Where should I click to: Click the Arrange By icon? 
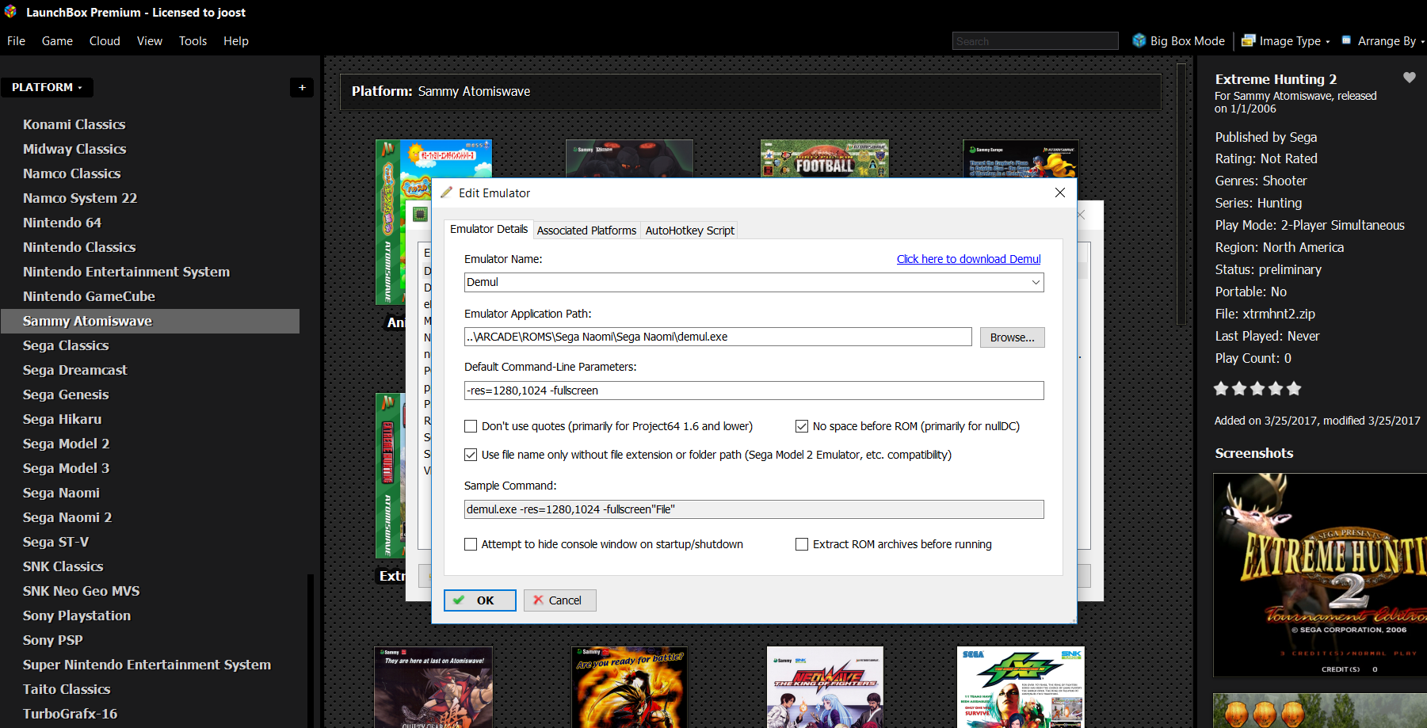(x=1346, y=40)
